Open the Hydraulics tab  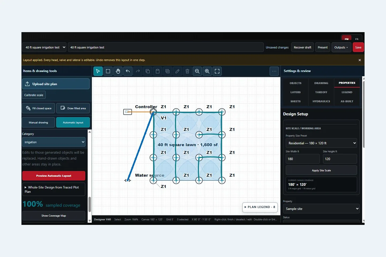321,101
